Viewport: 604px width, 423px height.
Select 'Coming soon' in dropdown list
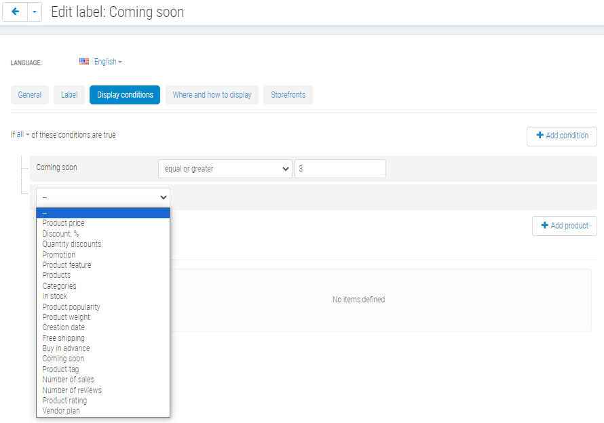(103, 359)
